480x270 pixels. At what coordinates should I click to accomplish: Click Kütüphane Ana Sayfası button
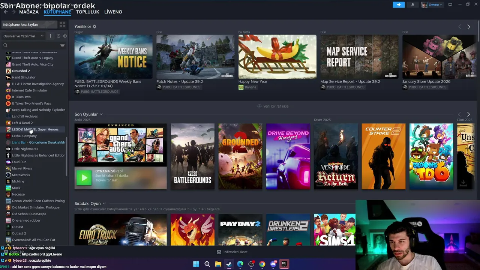click(29, 24)
